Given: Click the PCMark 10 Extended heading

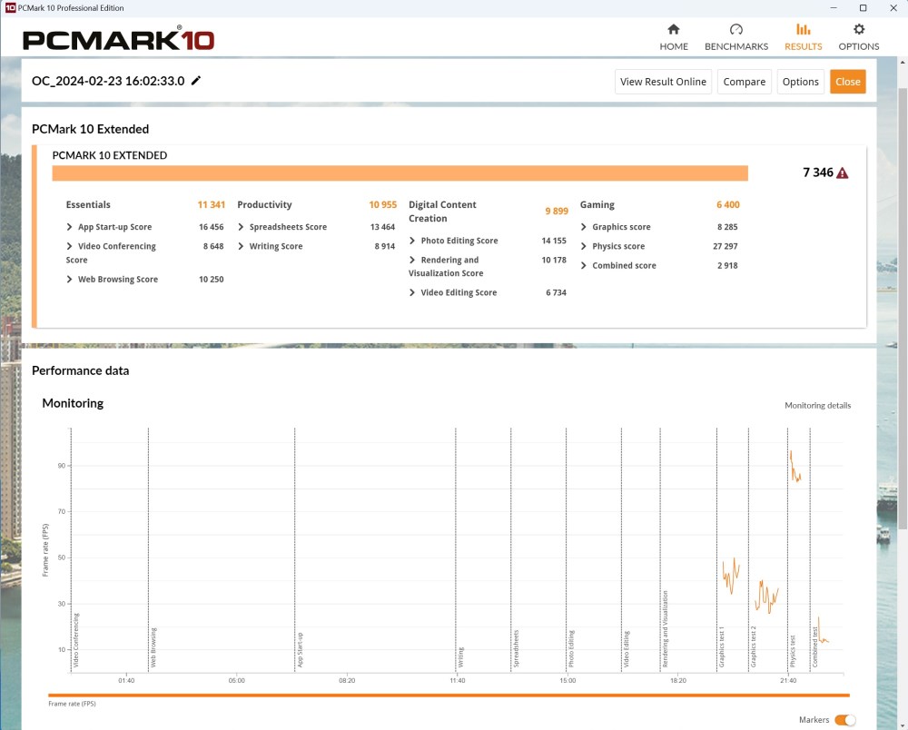Looking at the screenshot, I should 90,129.
